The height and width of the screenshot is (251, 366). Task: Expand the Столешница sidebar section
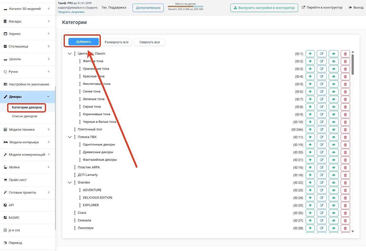click(x=27, y=46)
